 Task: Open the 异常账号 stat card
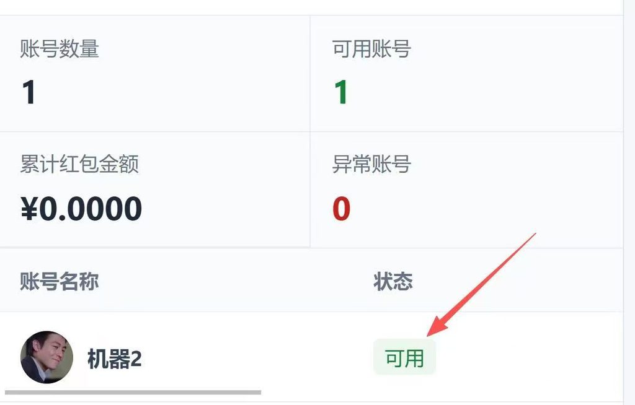(467, 189)
